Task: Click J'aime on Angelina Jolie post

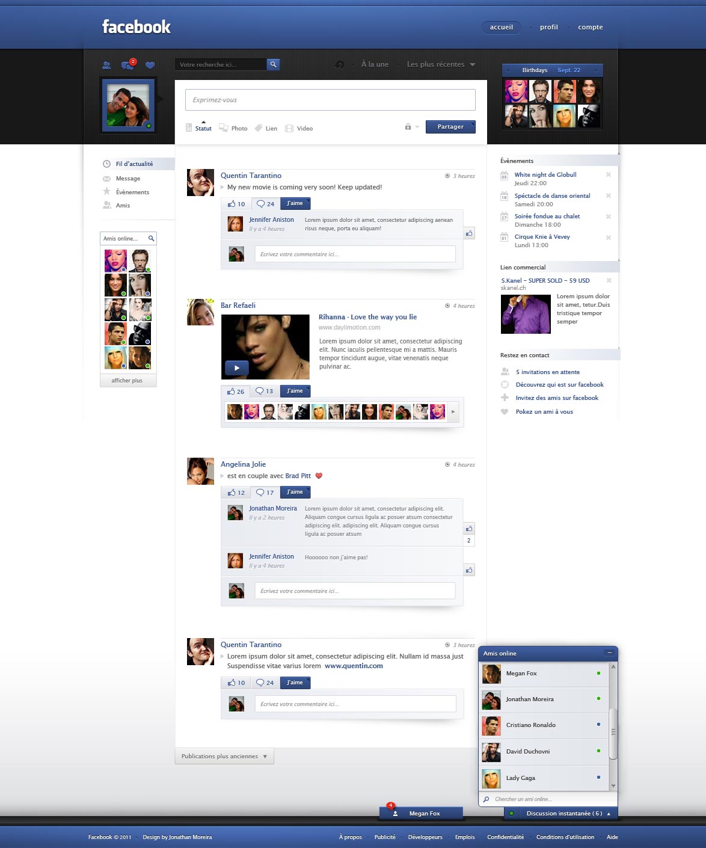Action: click(295, 492)
